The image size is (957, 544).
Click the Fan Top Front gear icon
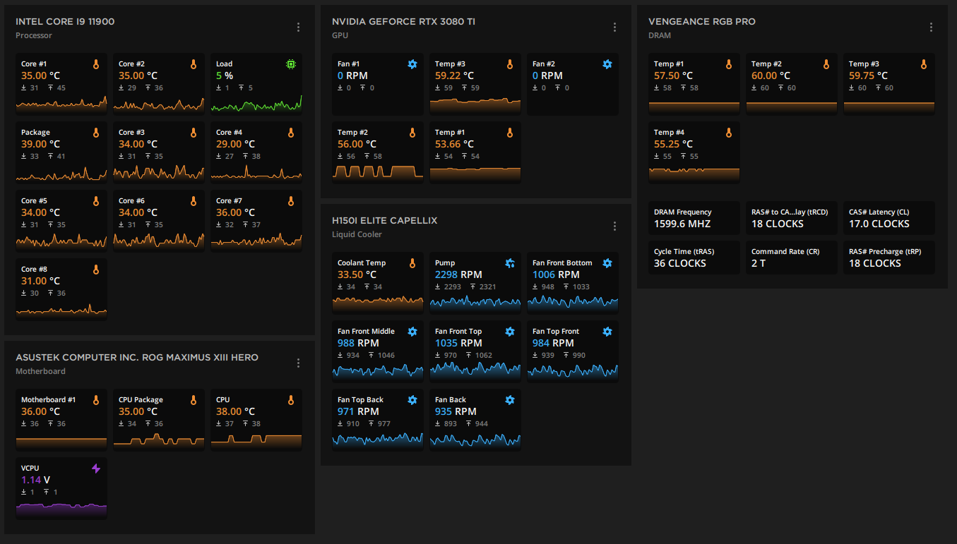(607, 332)
